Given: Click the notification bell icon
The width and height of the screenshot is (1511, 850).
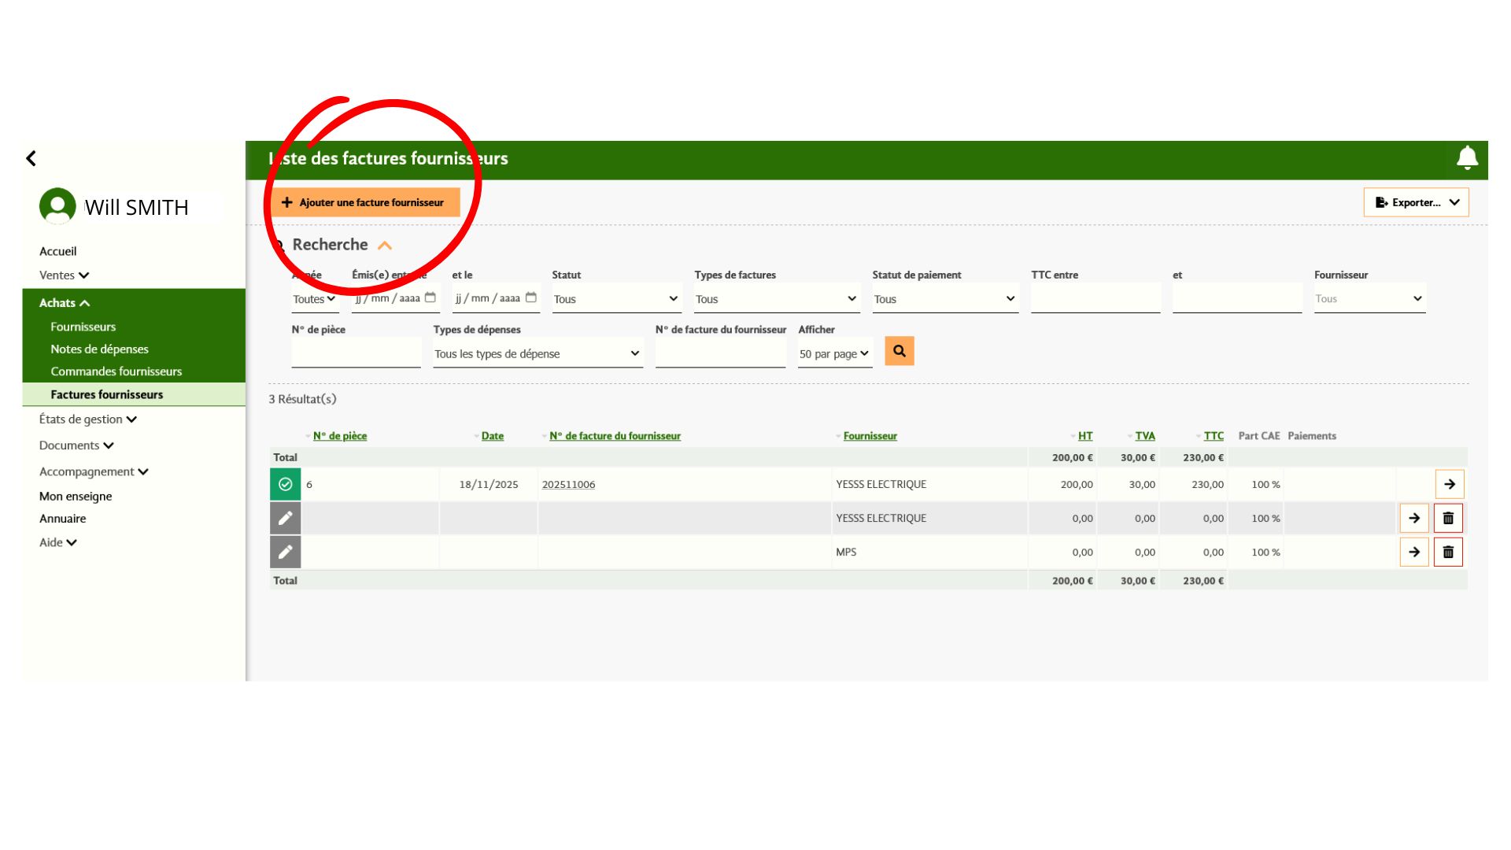Looking at the screenshot, I should coord(1467,158).
